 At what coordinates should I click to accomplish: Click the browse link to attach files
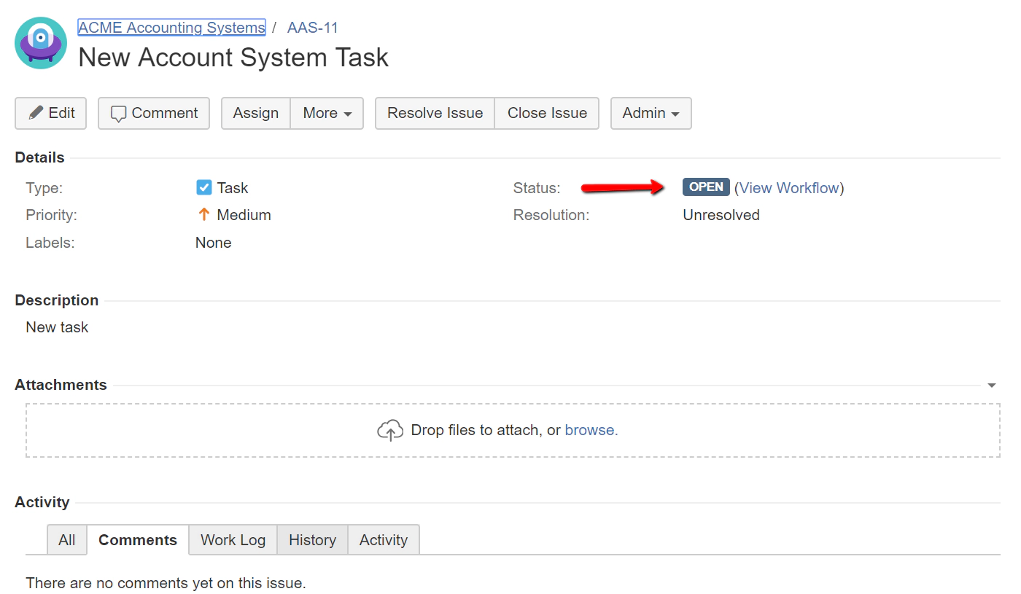click(x=589, y=430)
